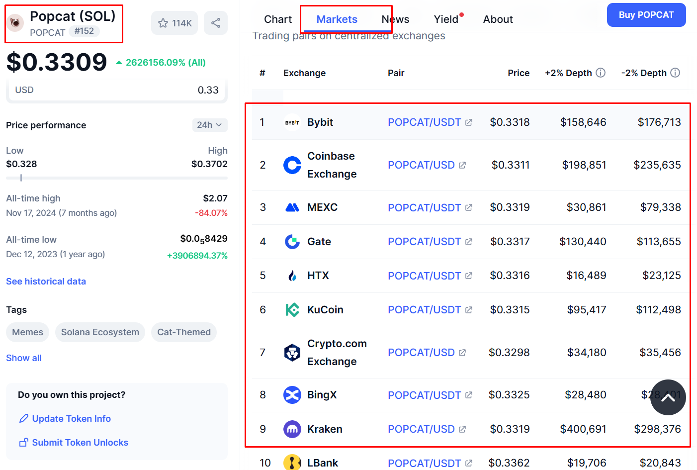
Task: Open external link icon beside Kraken POPCAT/USD
Action: click(x=462, y=429)
